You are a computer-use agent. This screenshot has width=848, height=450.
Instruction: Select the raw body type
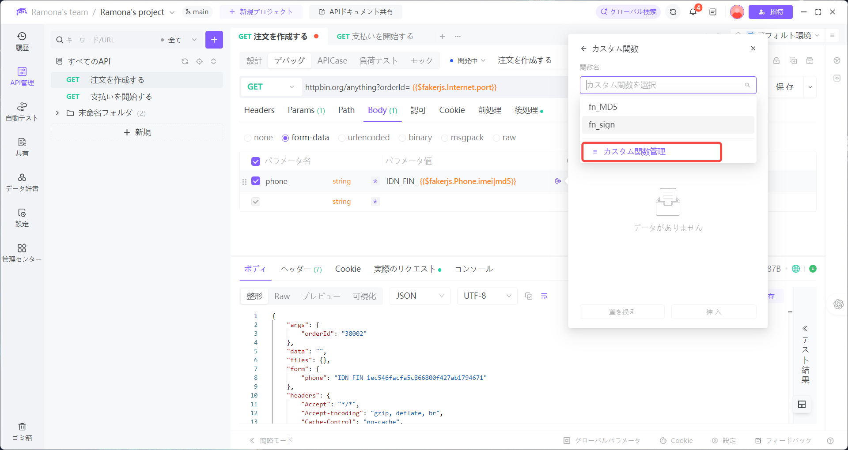tap(496, 138)
